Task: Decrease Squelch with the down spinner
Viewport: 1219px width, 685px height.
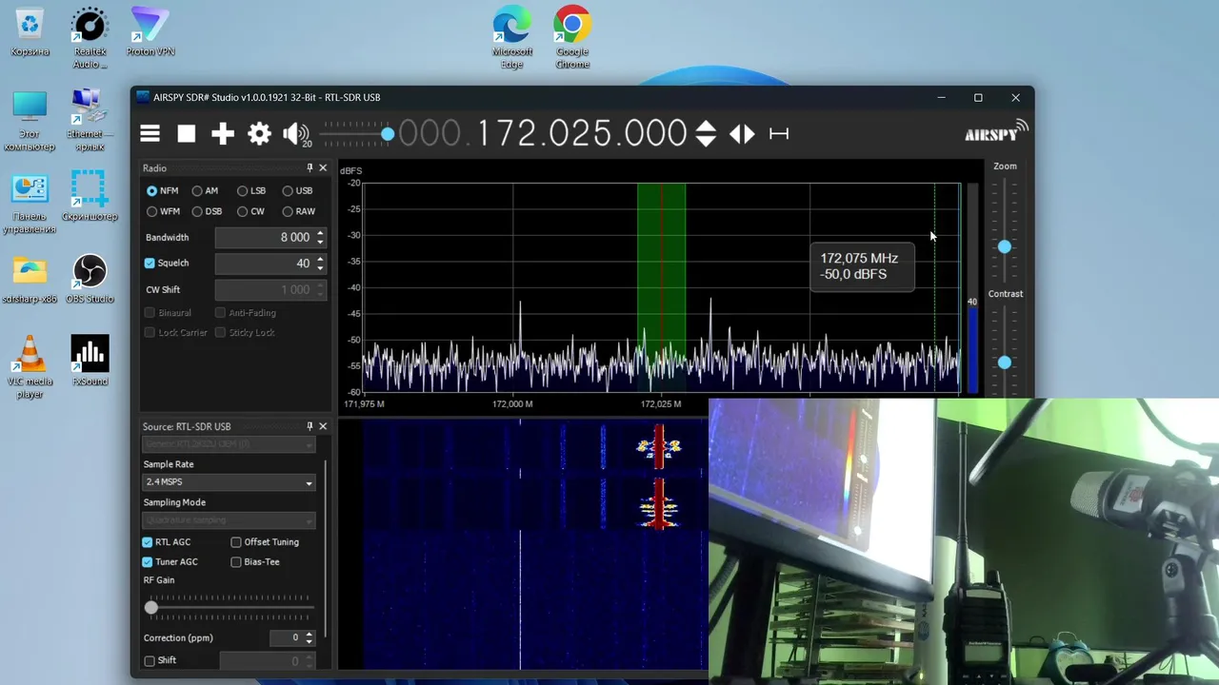Action: click(x=320, y=268)
